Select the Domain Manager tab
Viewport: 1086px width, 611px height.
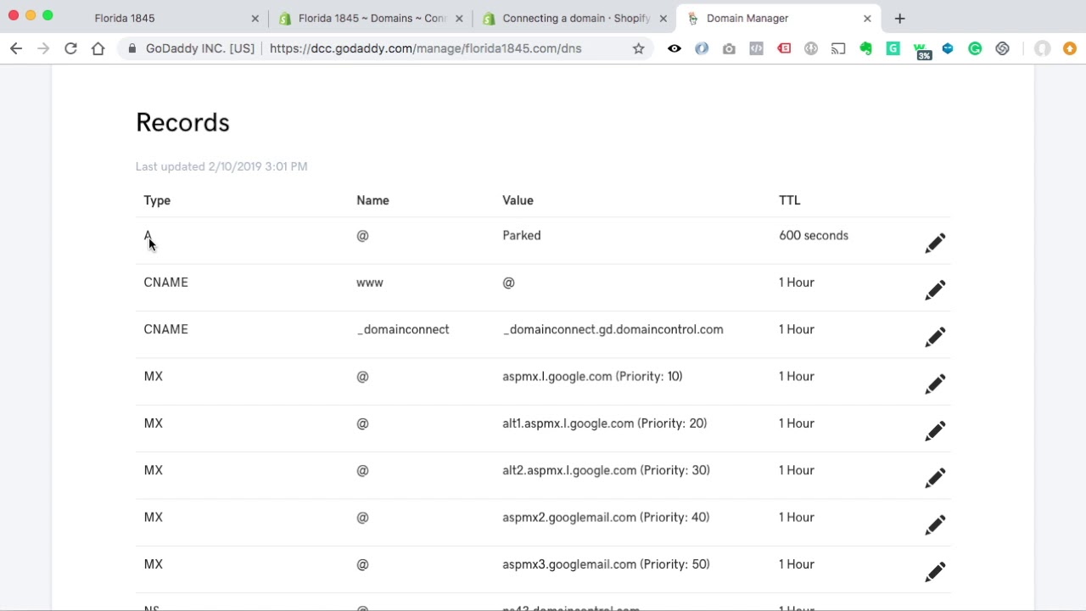coord(779,18)
